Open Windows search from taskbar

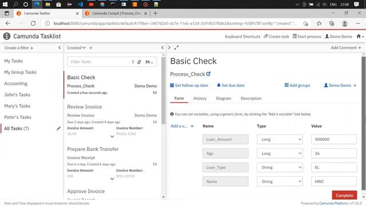15,4
